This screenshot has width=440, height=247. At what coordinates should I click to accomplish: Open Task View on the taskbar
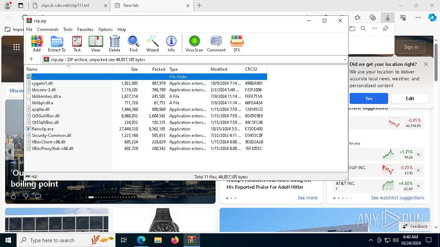coord(124,240)
